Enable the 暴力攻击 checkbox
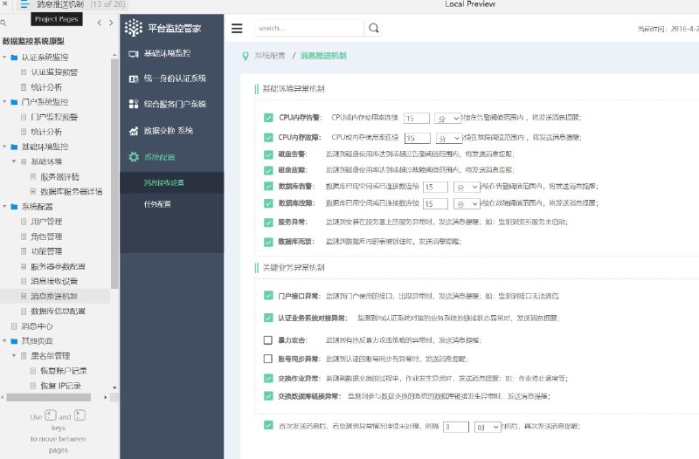Screen dimensions: 699x459 [268, 340]
